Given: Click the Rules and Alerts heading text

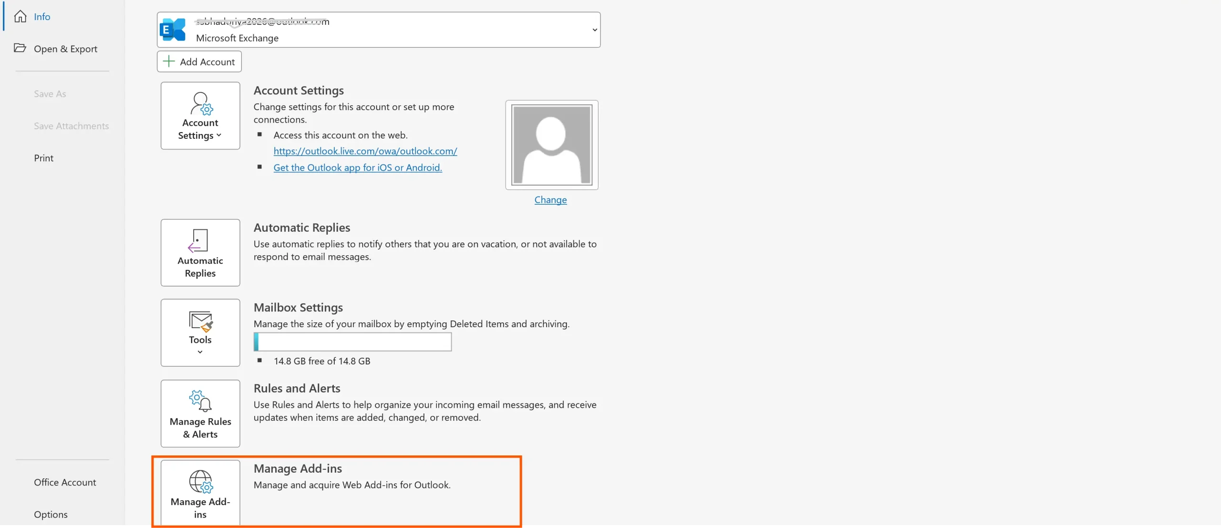Looking at the screenshot, I should pos(297,388).
